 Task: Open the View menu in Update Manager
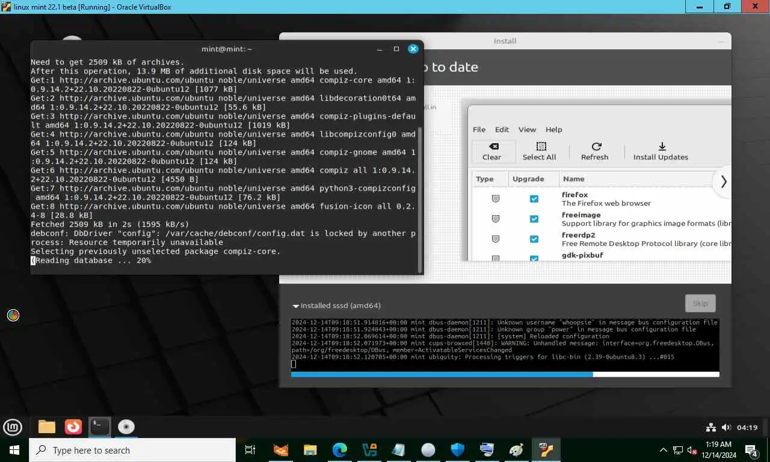coord(527,129)
